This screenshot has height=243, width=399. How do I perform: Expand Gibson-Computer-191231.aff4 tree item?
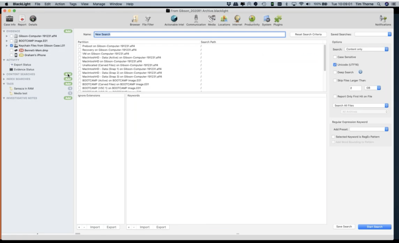tap(7, 36)
